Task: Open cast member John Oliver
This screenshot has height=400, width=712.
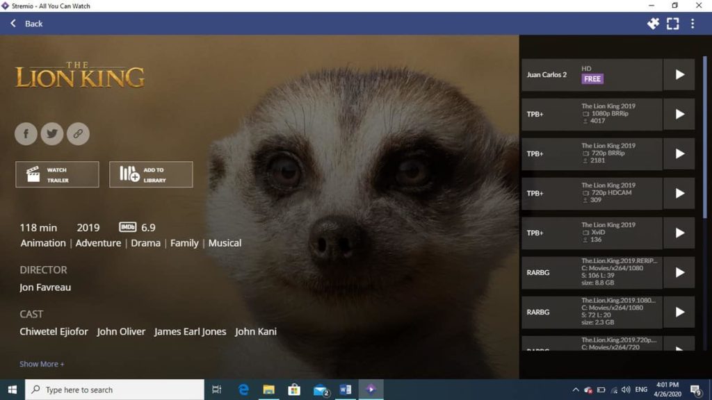Action: click(121, 331)
